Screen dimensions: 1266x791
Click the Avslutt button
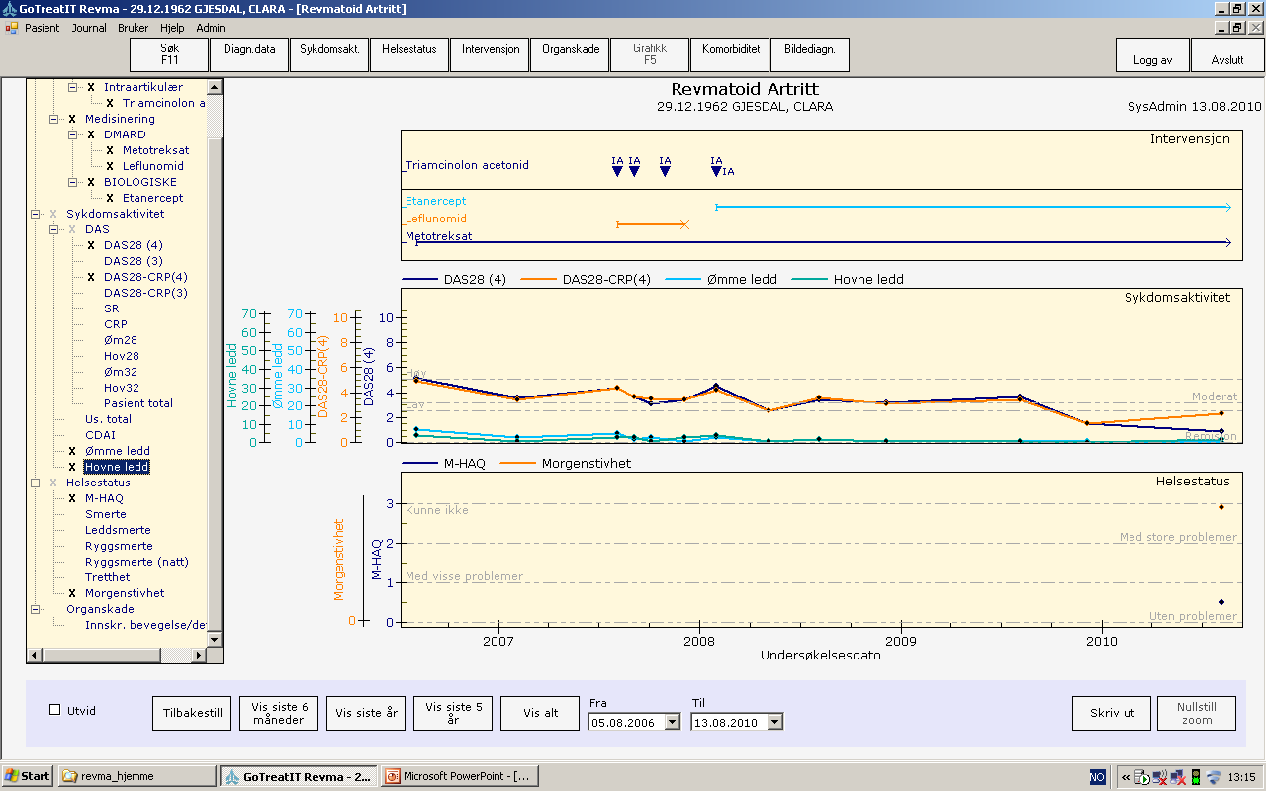[1227, 54]
